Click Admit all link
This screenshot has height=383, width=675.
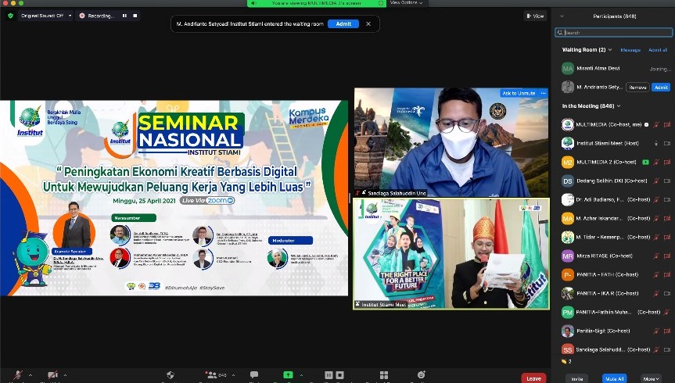(657, 50)
